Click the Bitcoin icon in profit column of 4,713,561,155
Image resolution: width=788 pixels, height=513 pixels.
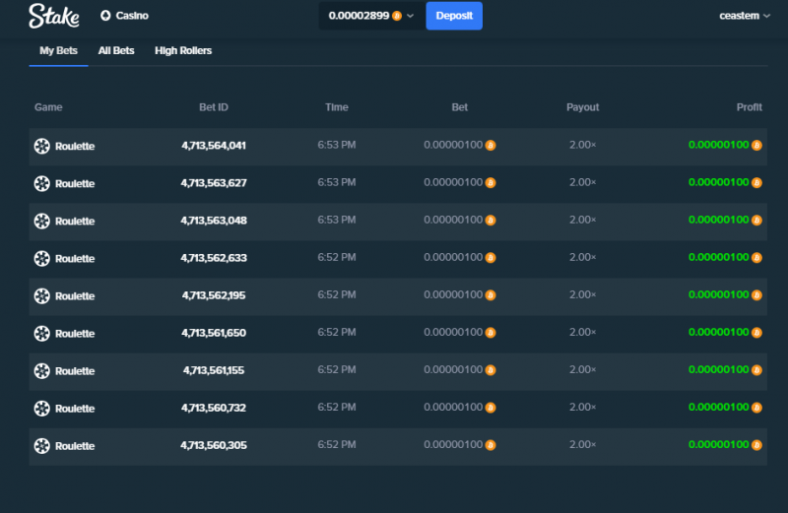[x=756, y=370]
